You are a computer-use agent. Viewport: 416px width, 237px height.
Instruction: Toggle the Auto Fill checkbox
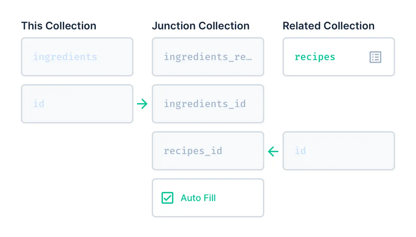167,198
